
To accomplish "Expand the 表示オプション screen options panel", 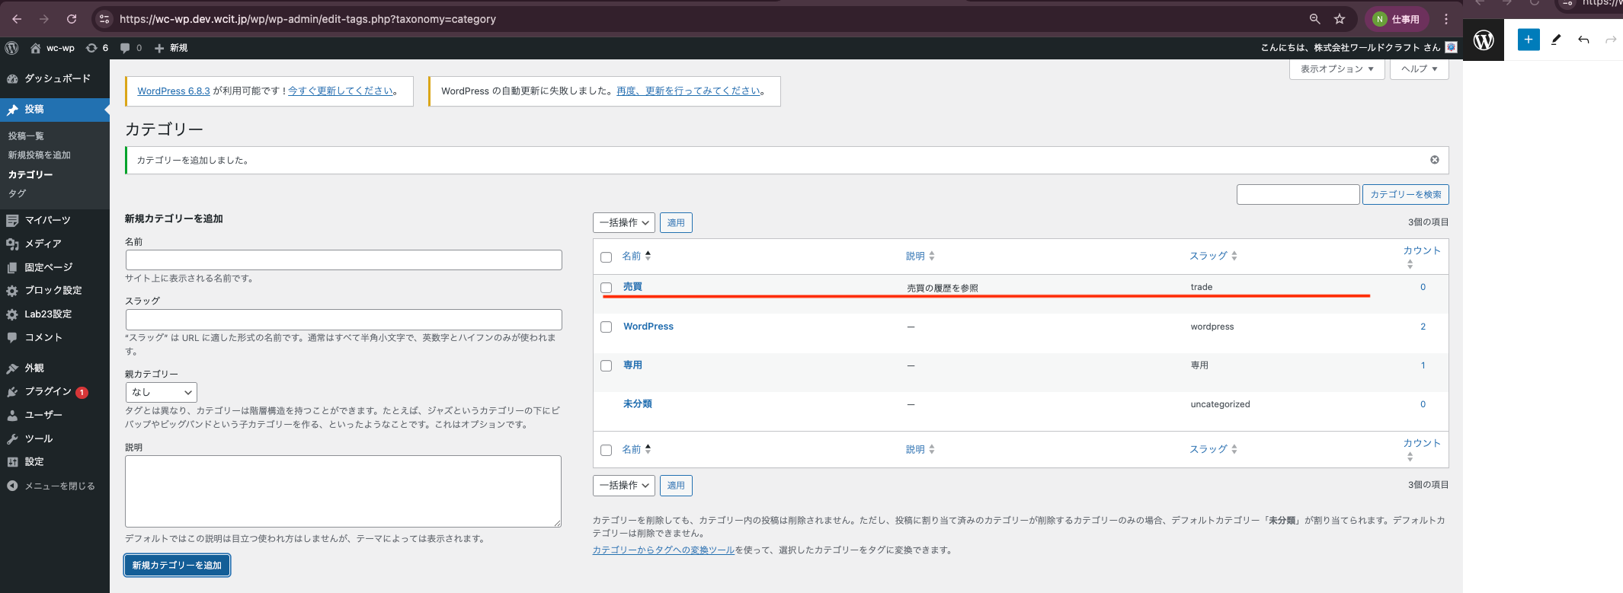I will pos(1336,69).
